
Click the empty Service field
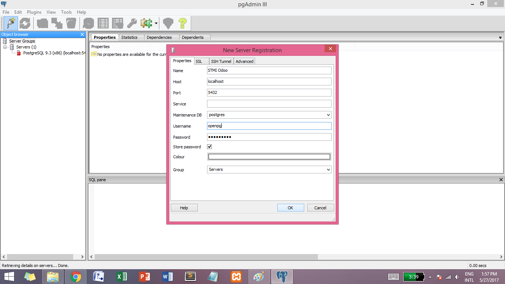coord(269,104)
